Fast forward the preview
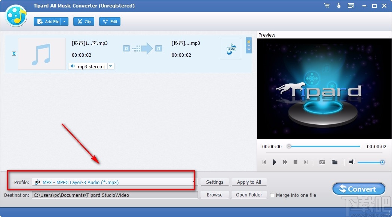Screen dimensions: 392x217 pos(285,162)
